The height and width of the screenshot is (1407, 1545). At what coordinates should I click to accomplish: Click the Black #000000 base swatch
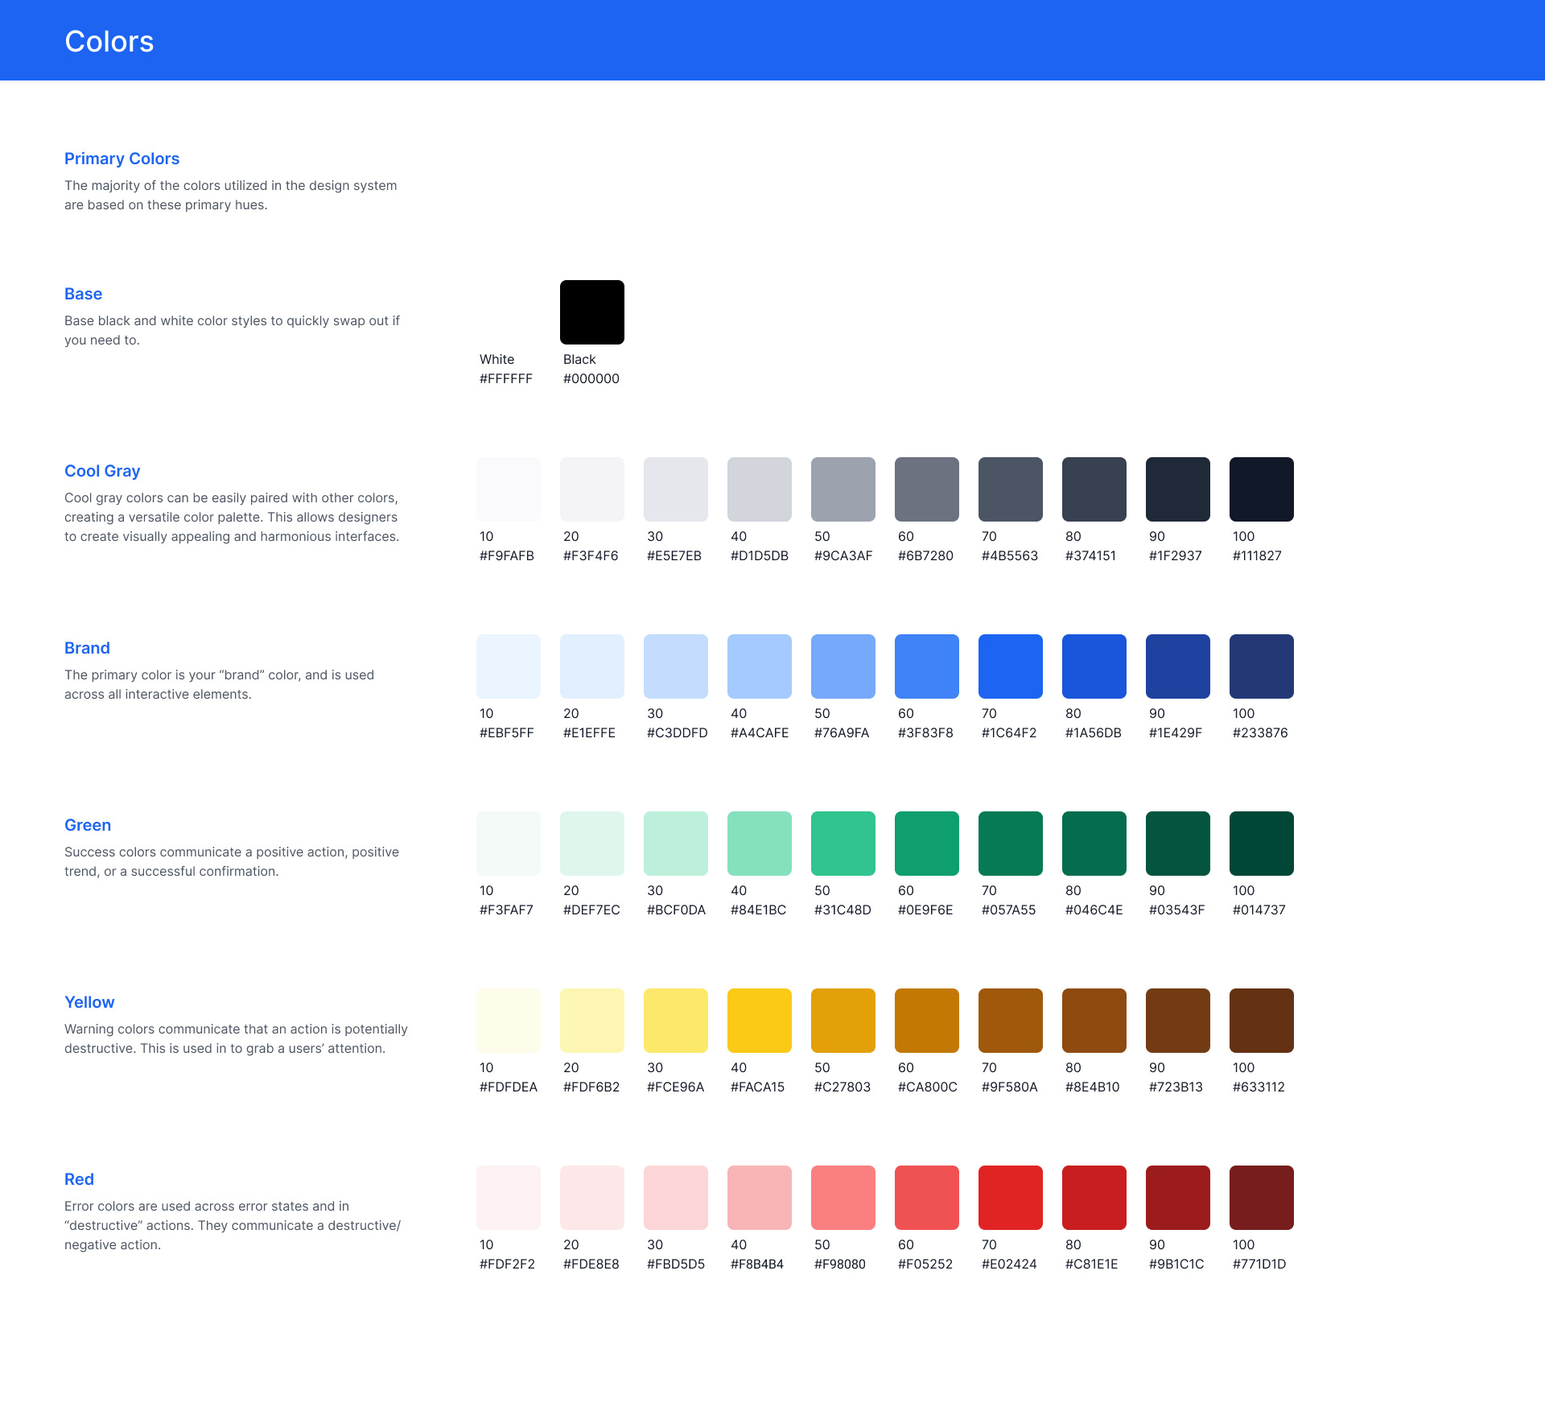click(591, 312)
